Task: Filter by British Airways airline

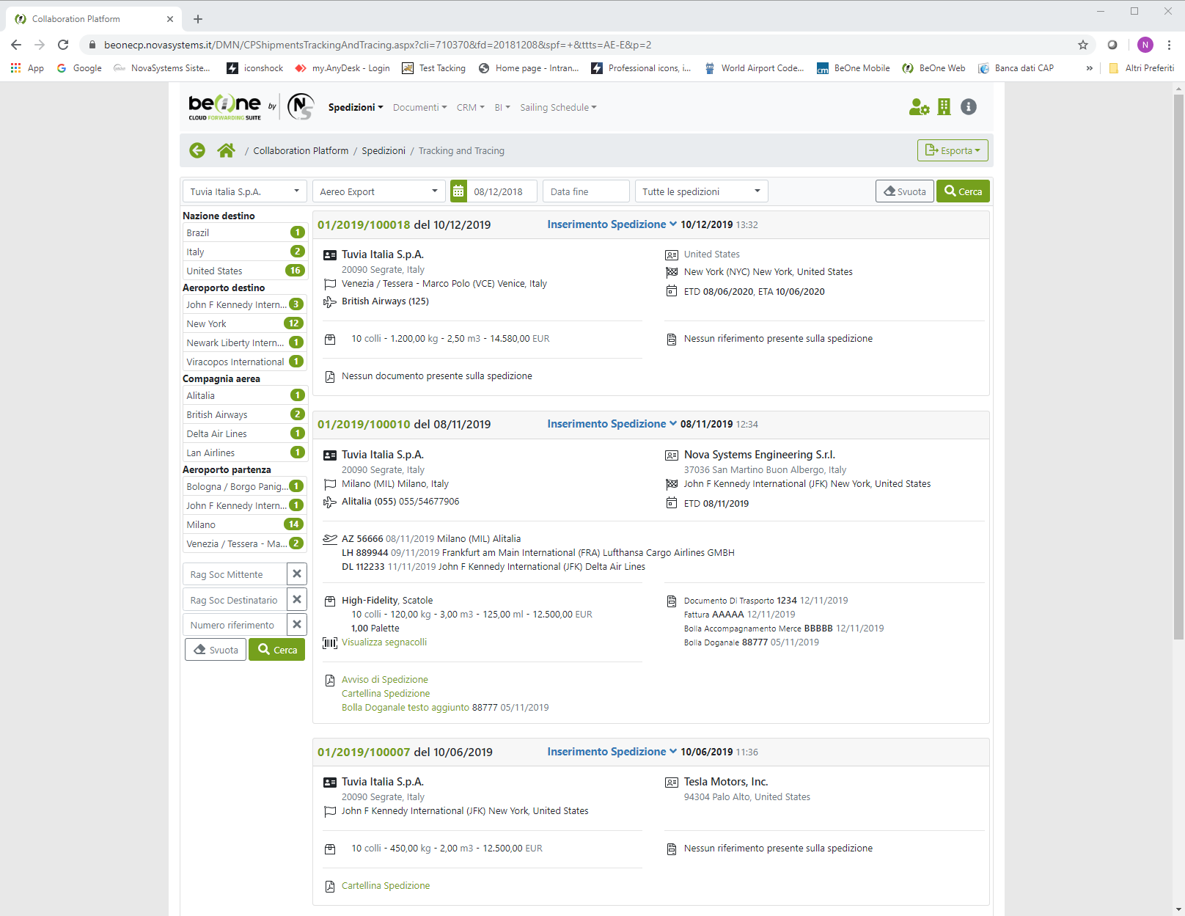Action: [x=245, y=414]
